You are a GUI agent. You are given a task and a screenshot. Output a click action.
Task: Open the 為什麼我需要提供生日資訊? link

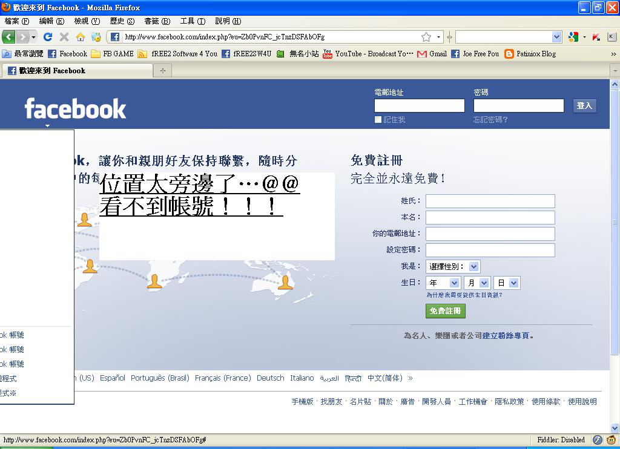point(464,295)
